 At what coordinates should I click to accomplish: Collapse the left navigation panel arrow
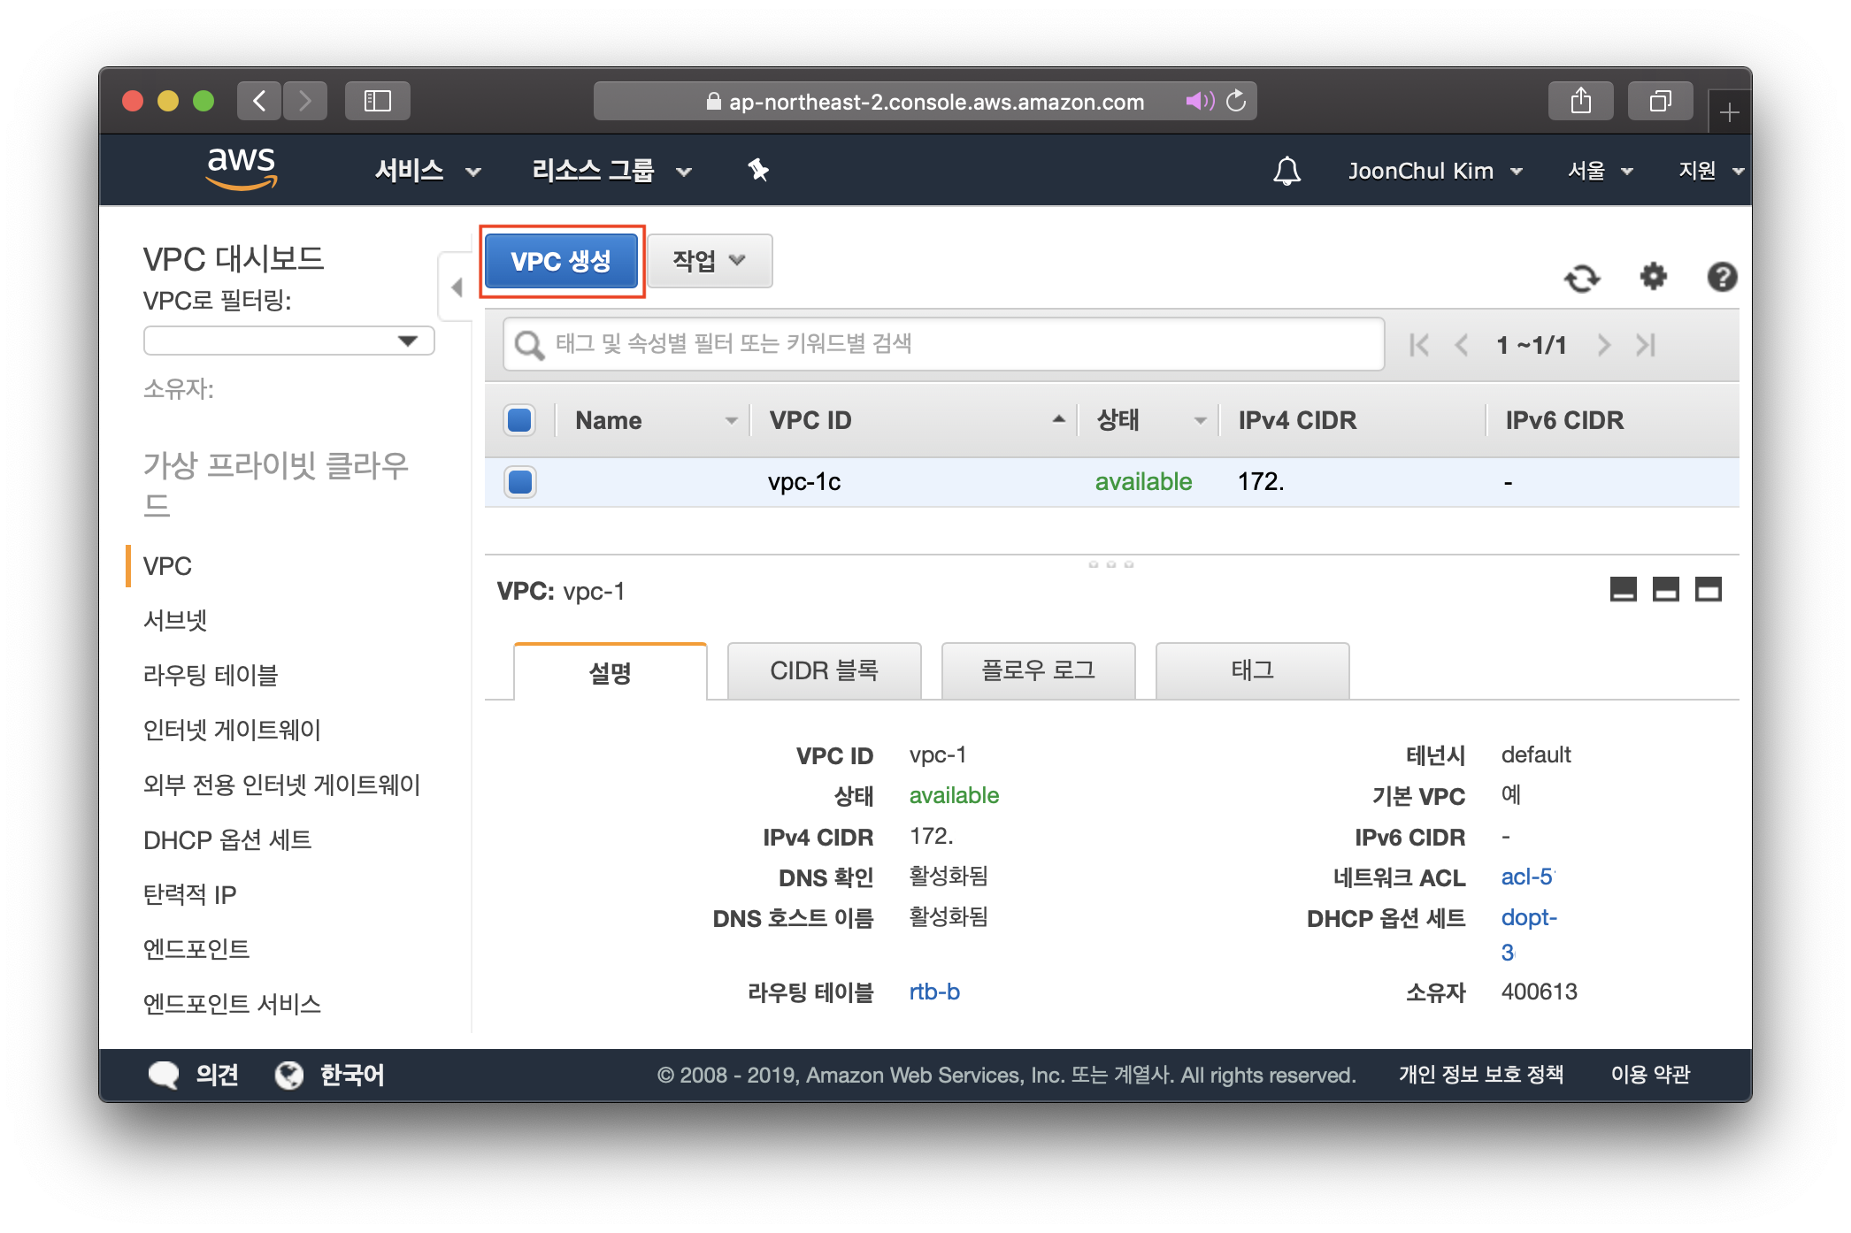point(457,287)
